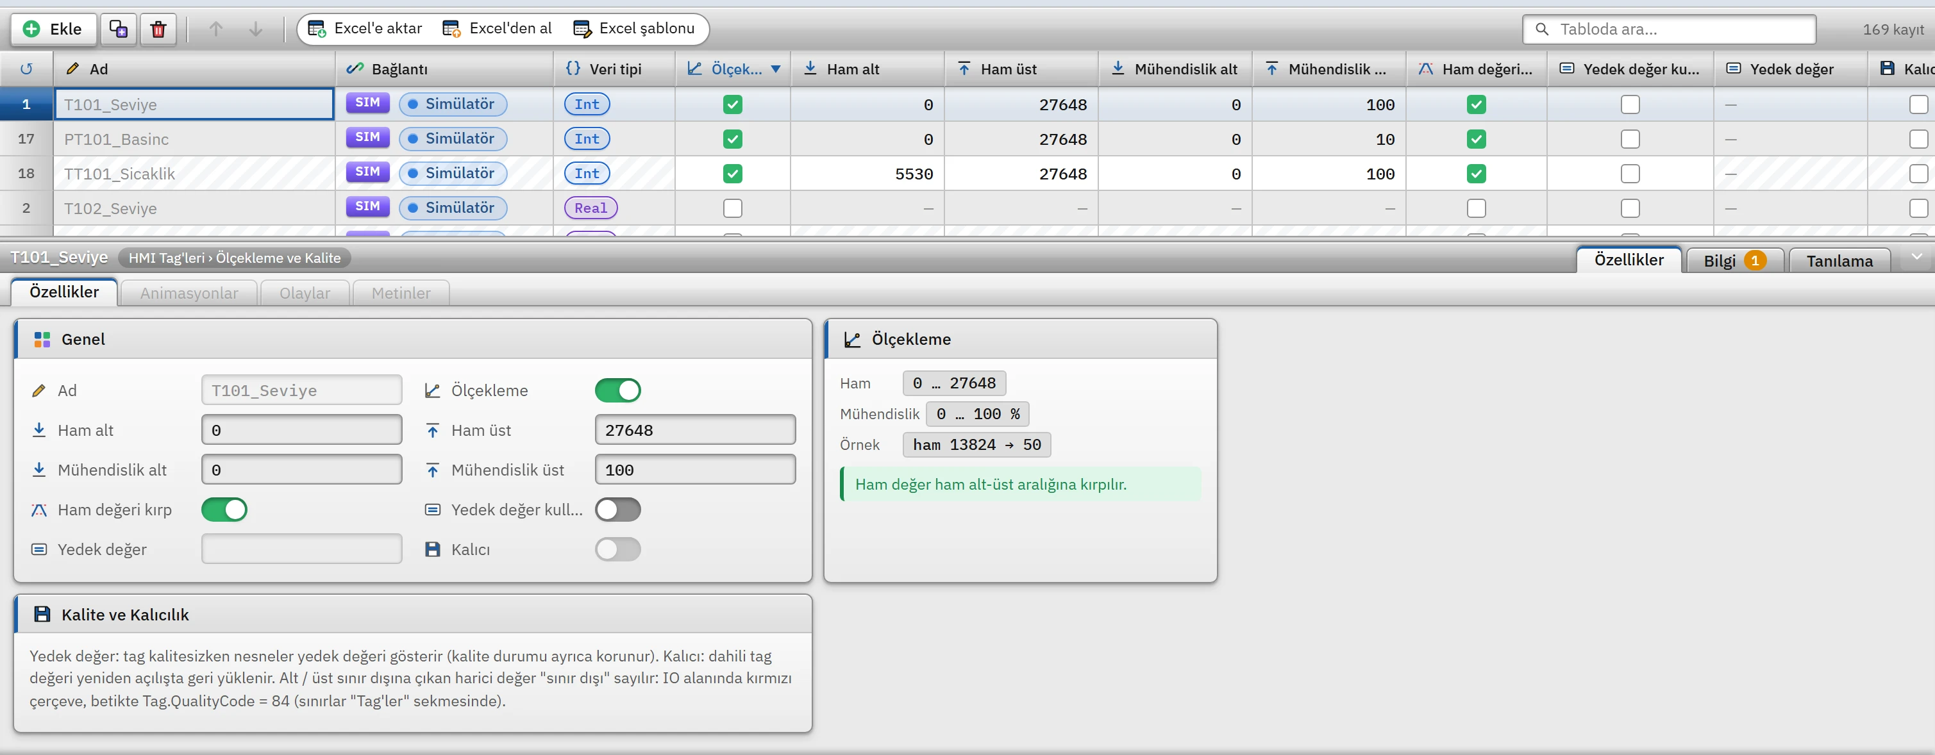Click the Mühendislik üst input field
Image resolution: width=1935 pixels, height=755 pixels.
point(695,470)
